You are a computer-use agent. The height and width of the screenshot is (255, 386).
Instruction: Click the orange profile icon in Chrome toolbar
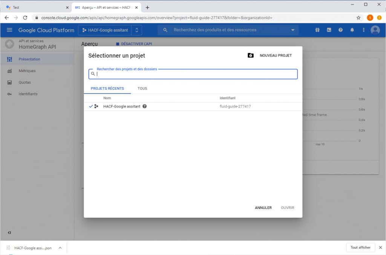click(370, 18)
